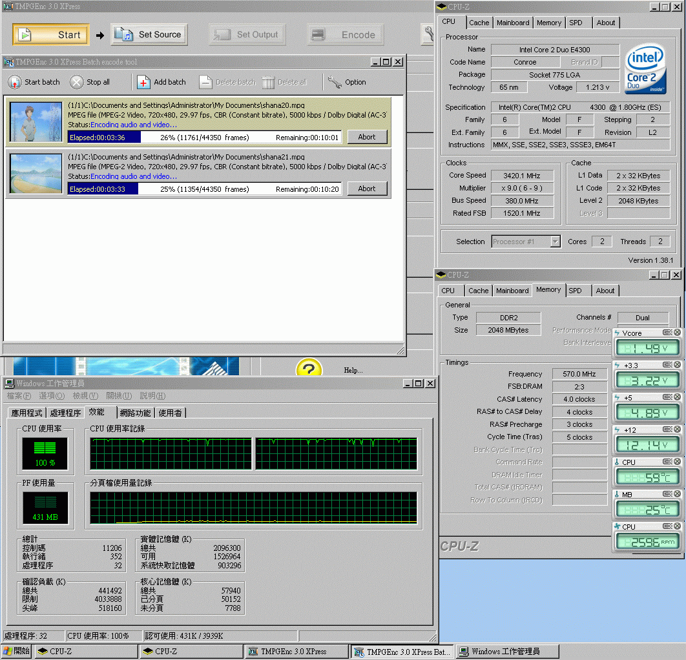Abort the shana20.mpg encoding job
The image size is (686, 660).
(367, 137)
